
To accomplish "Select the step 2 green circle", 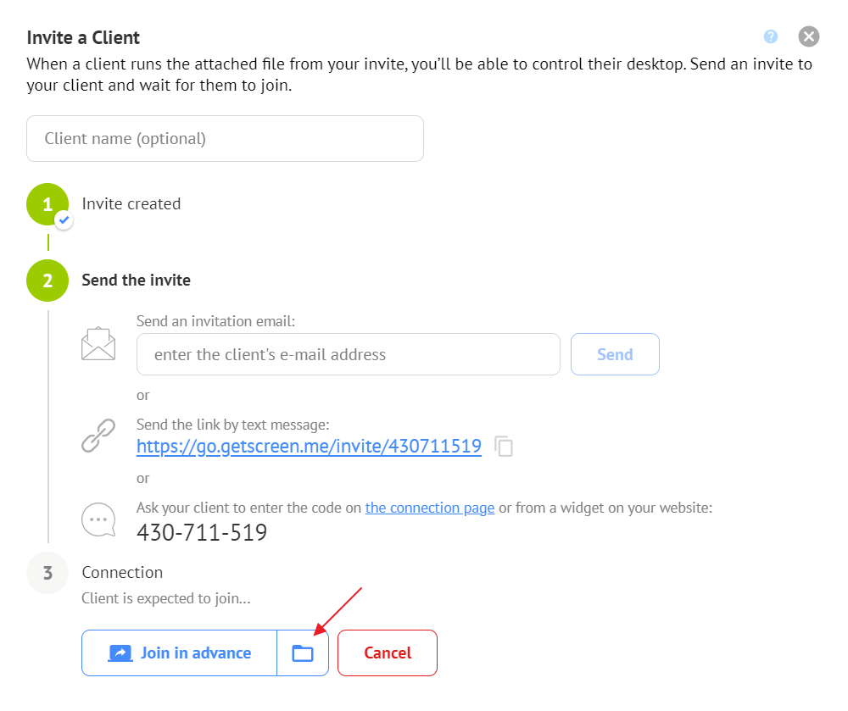I will (47, 281).
